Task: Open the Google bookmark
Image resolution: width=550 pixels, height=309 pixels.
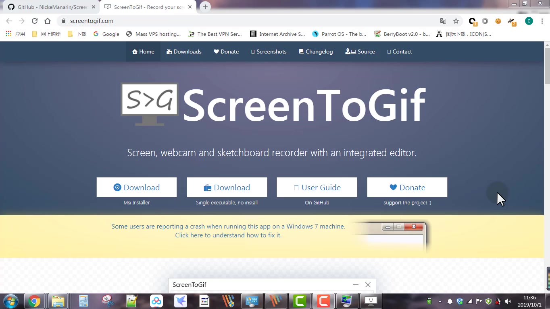Action: 106,34
